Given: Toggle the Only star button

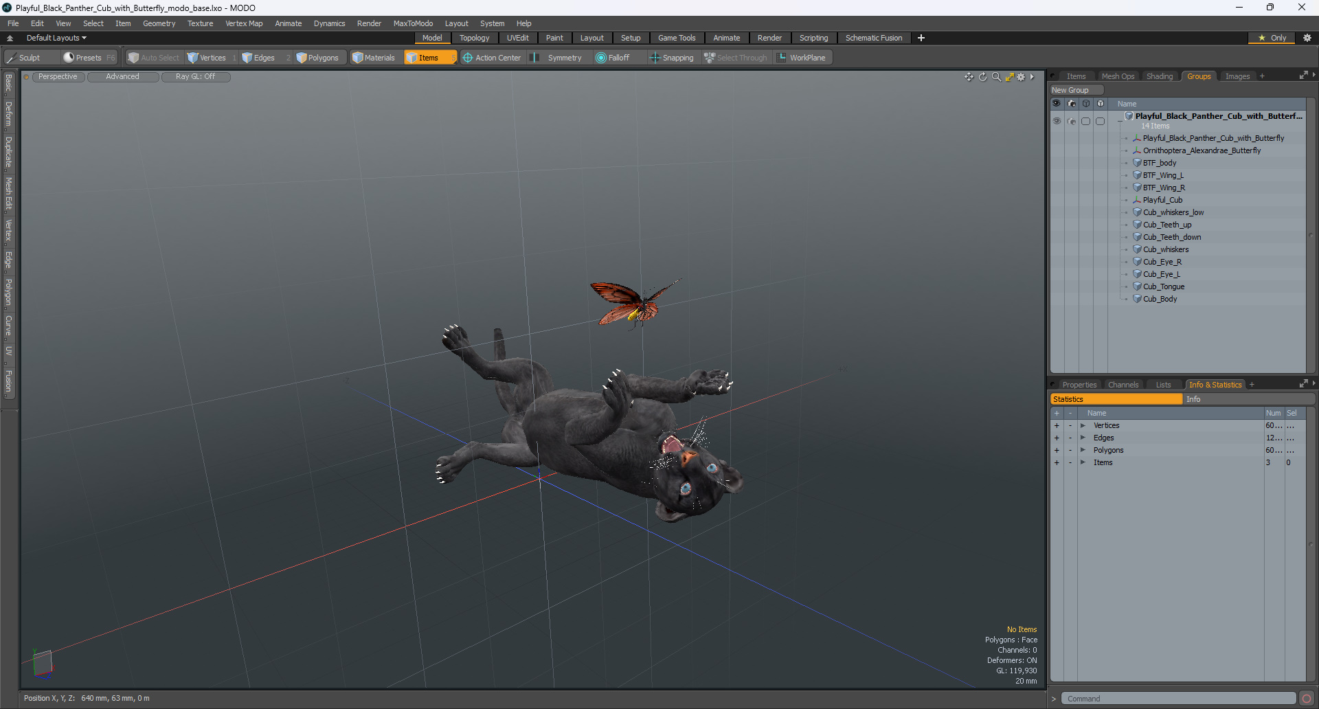Looking at the screenshot, I should coord(1272,38).
